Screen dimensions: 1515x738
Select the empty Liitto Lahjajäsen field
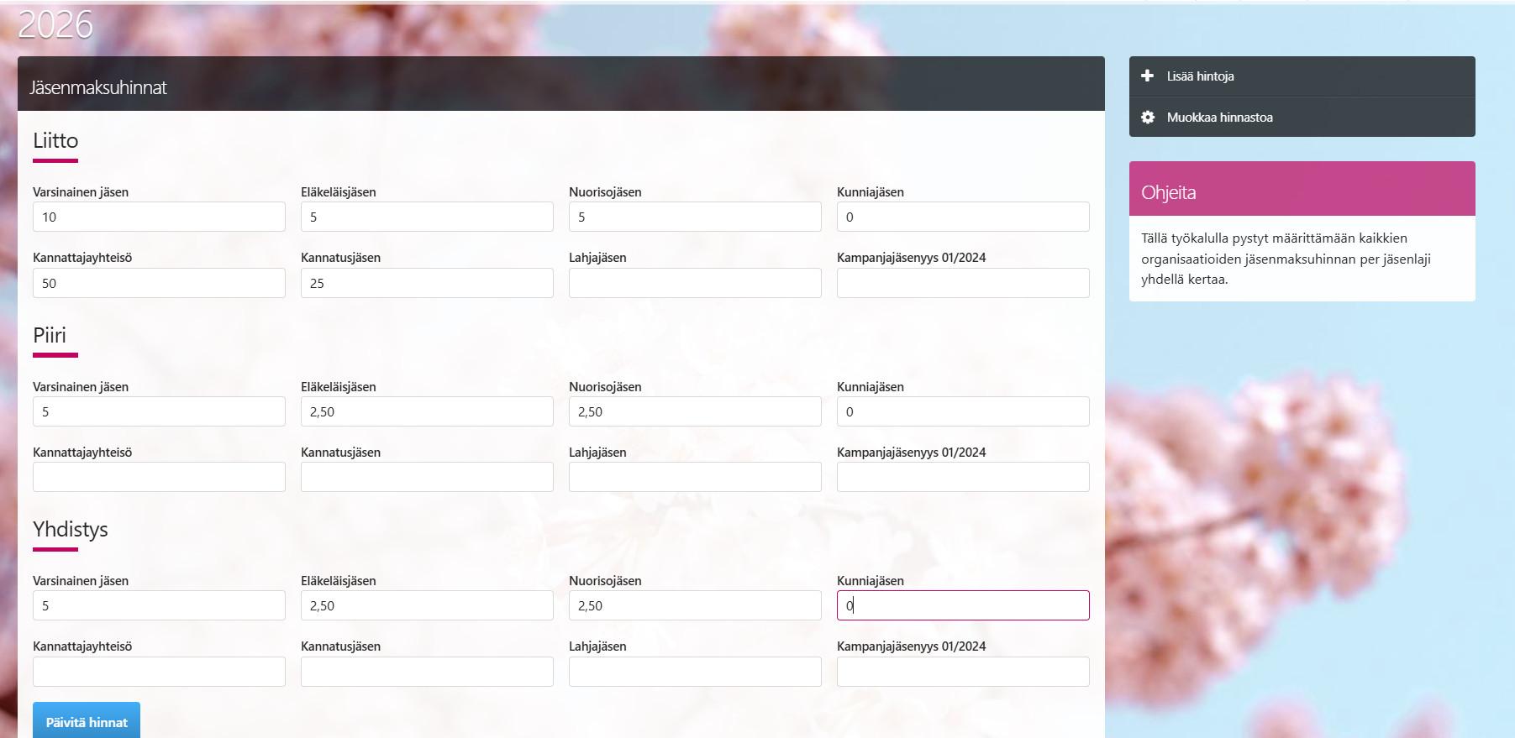point(695,284)
